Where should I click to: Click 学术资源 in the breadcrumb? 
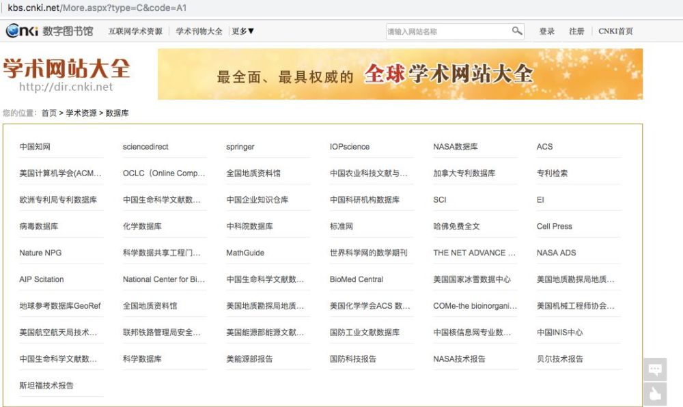81,113
